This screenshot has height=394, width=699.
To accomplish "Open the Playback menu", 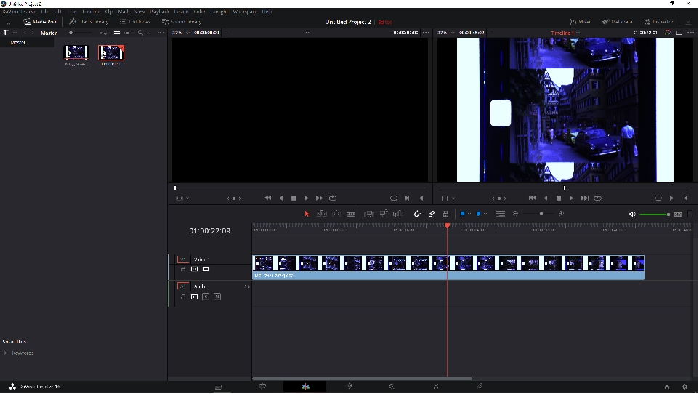I will [x=159, y=12].
